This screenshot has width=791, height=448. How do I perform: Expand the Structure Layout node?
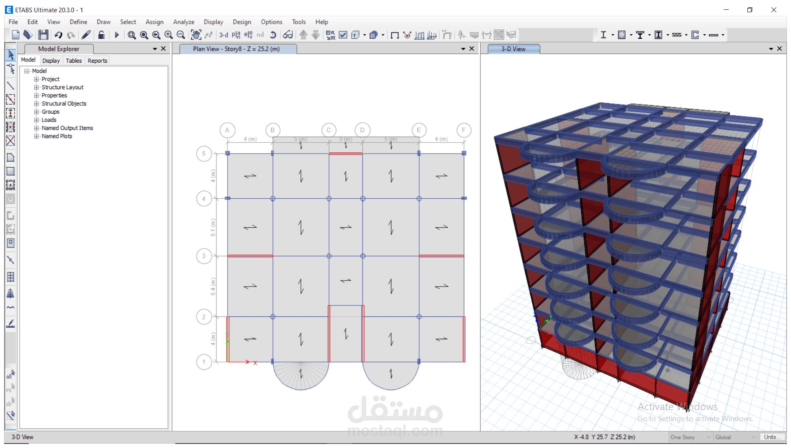pos(36,87)
